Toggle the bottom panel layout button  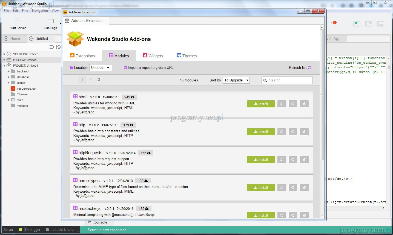tap(380, 24)
